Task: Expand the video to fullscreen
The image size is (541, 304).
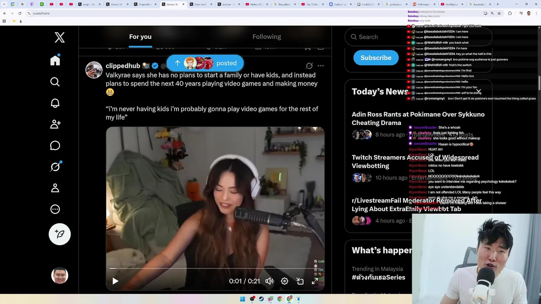Action: [x=315, y=281]
